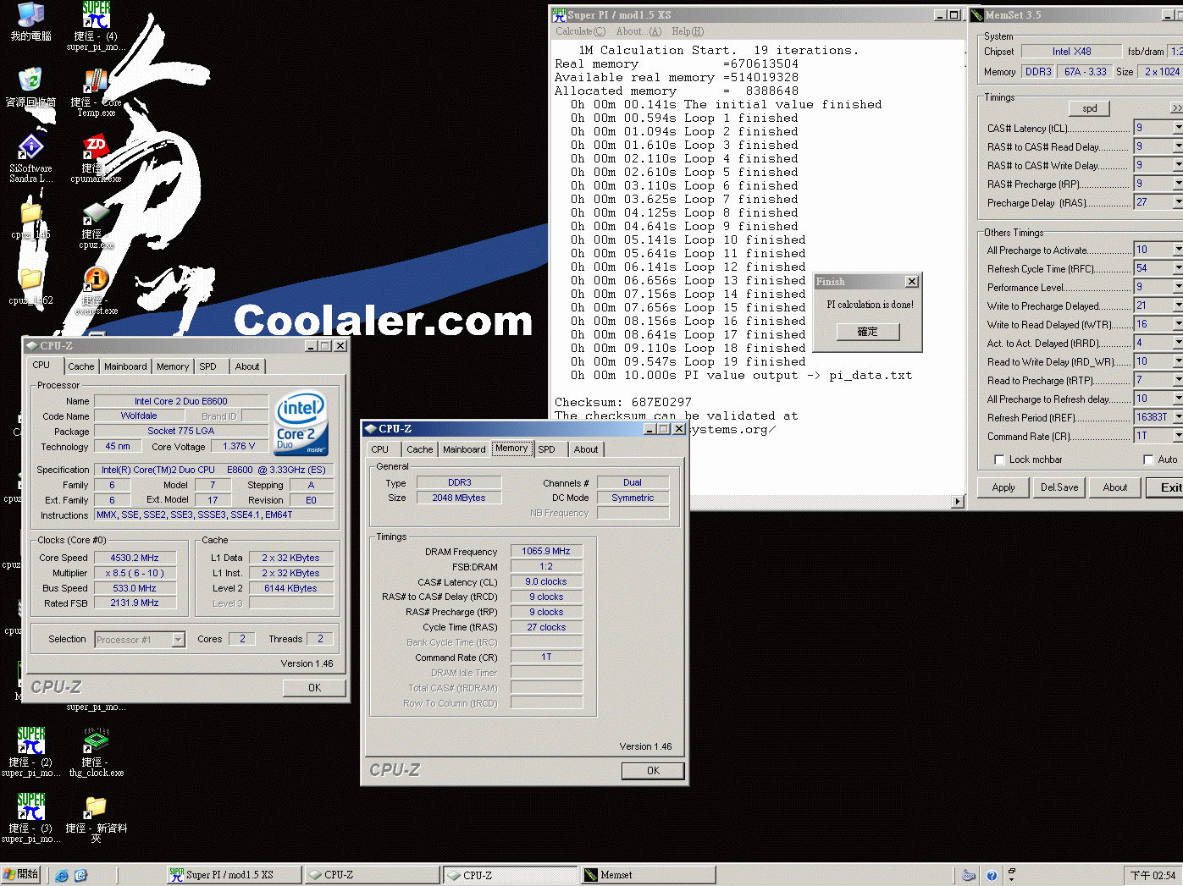Launch the cpumark.exe shortcut icon
This screenshot has width=1183, height=886.
pyautogui.click(x=96, y=157)
